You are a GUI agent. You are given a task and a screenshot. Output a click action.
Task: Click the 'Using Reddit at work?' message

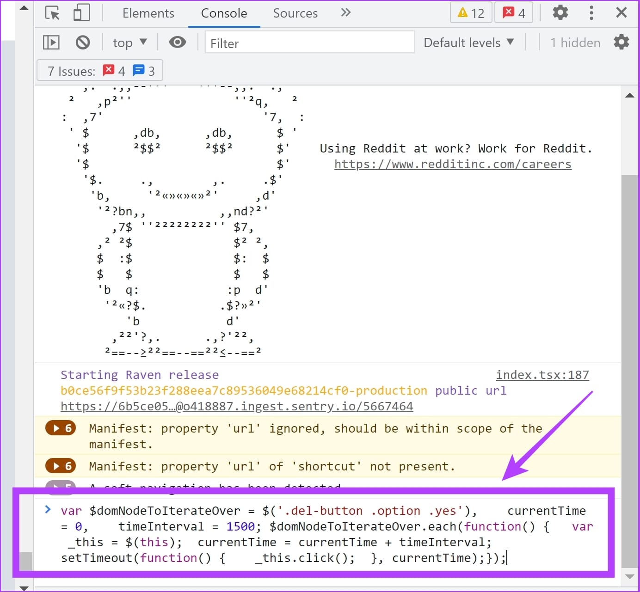coord(456,148)
